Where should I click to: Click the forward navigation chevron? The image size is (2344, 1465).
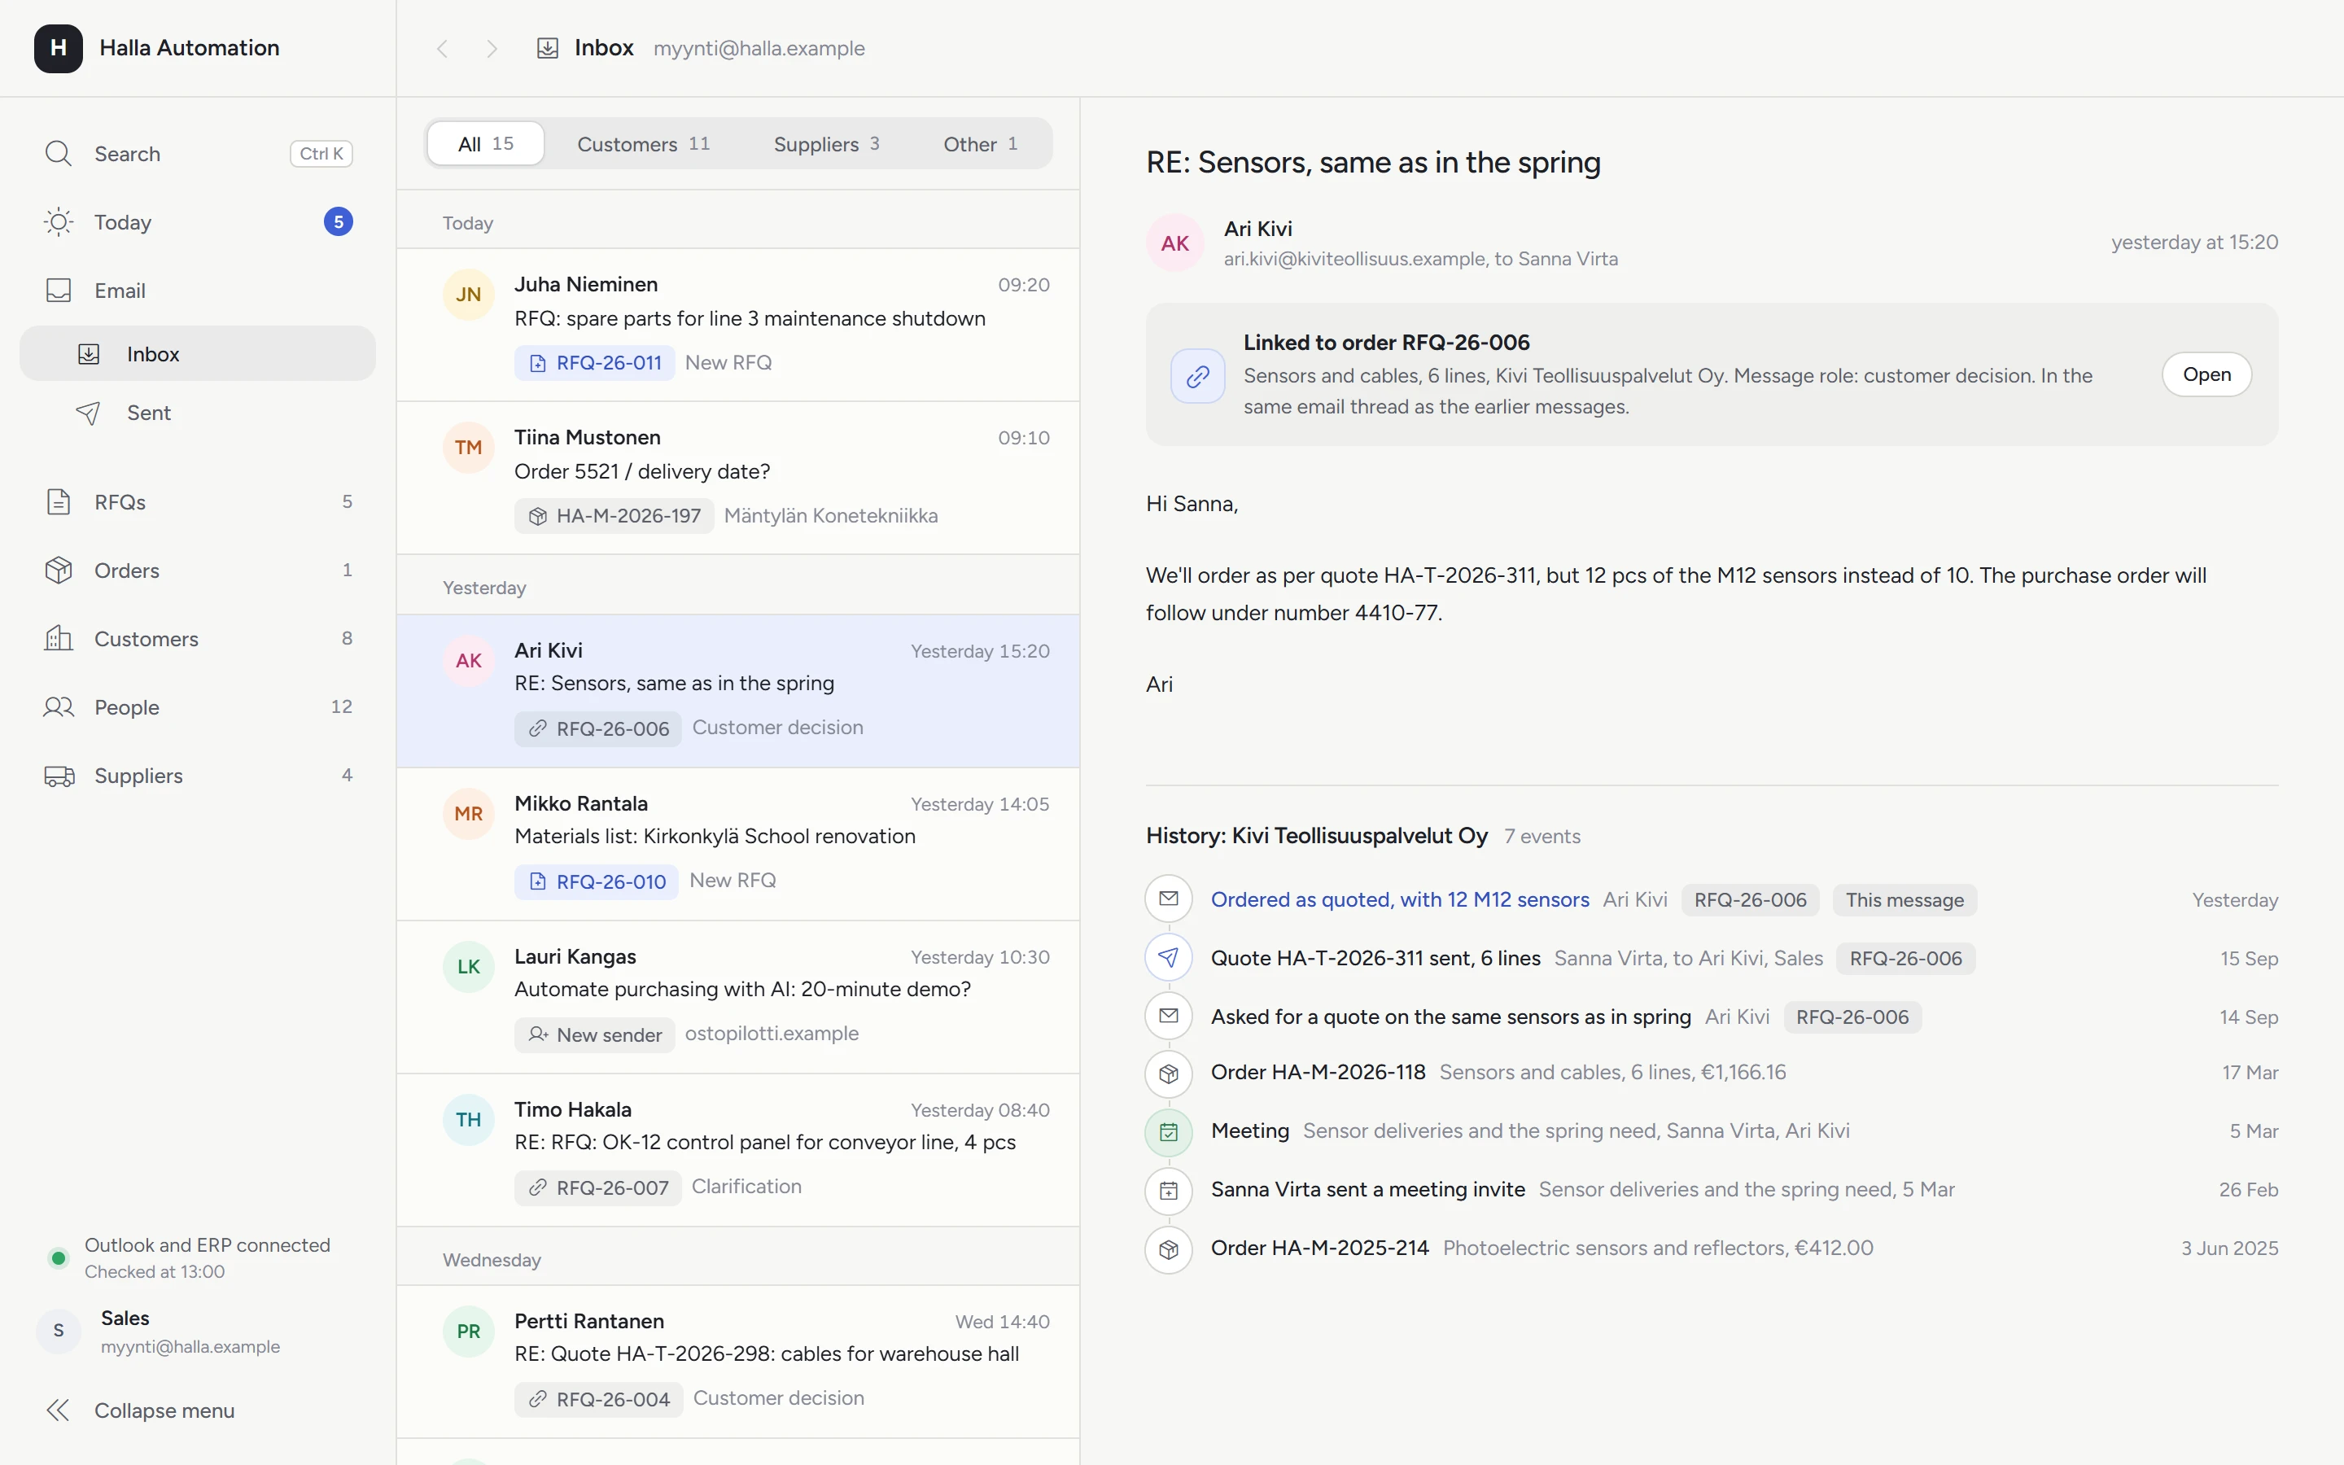[x=492, y=49]
